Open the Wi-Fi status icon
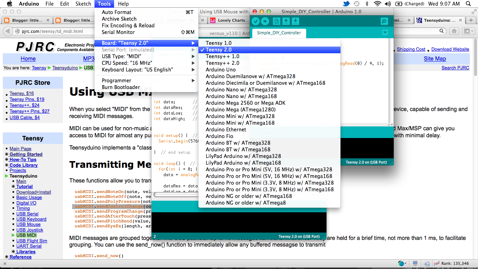Screen dimensions: 478x269 pyautogui.click(x=377, y=4)
